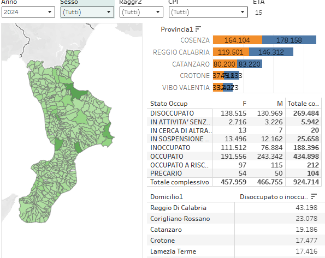Click the Totale co.. column header
The width and height of the screenshot is (325, 258).
click(303, 104)
